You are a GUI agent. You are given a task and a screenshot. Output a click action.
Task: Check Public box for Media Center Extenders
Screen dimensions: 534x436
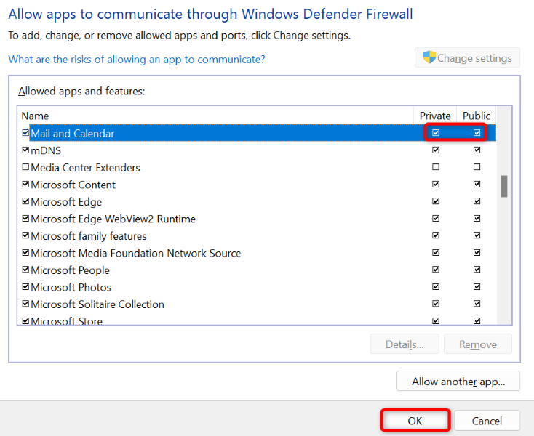tap(477, 167)
